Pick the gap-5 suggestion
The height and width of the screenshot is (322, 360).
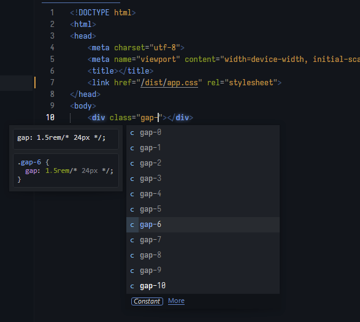[x=203, y=209]
